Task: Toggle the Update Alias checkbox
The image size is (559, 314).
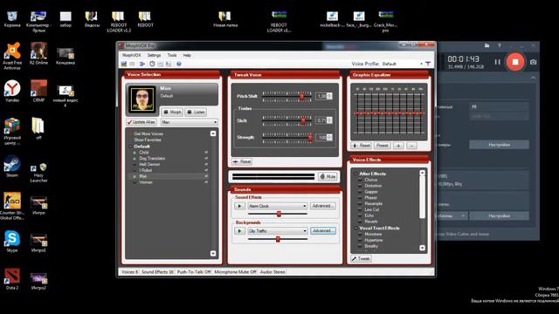Action: click(x=141, y=122)
